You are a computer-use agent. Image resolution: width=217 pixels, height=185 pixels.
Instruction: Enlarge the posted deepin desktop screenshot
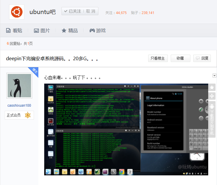pos(126,129)
